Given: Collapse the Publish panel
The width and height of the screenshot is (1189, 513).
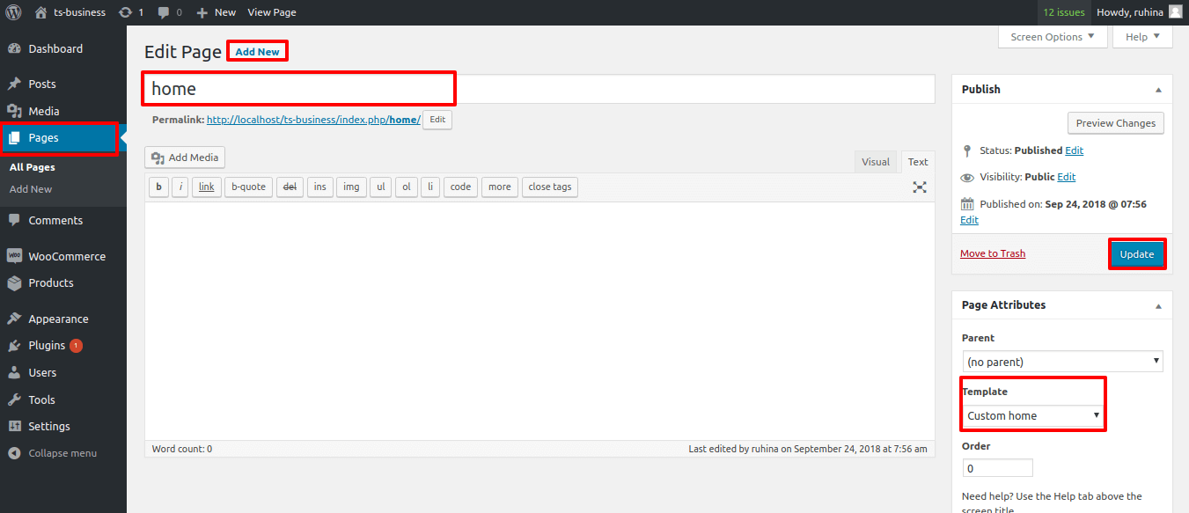Looking at the screenshot, I should 1158,90.
